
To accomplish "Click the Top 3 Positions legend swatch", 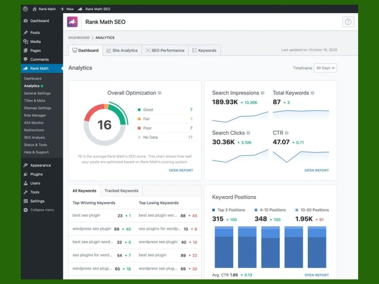I will 213,210.
